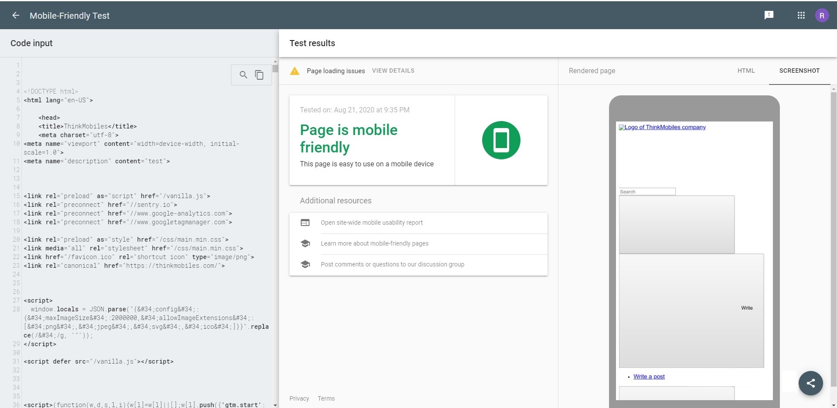Viewport: 837px width, 408px height.
Task: Click graduation cap beside Post comments
Action: coord(305,264)
